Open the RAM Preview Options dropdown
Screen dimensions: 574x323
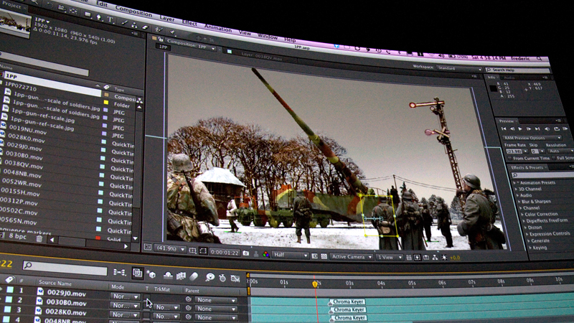[x=532, y=138]
